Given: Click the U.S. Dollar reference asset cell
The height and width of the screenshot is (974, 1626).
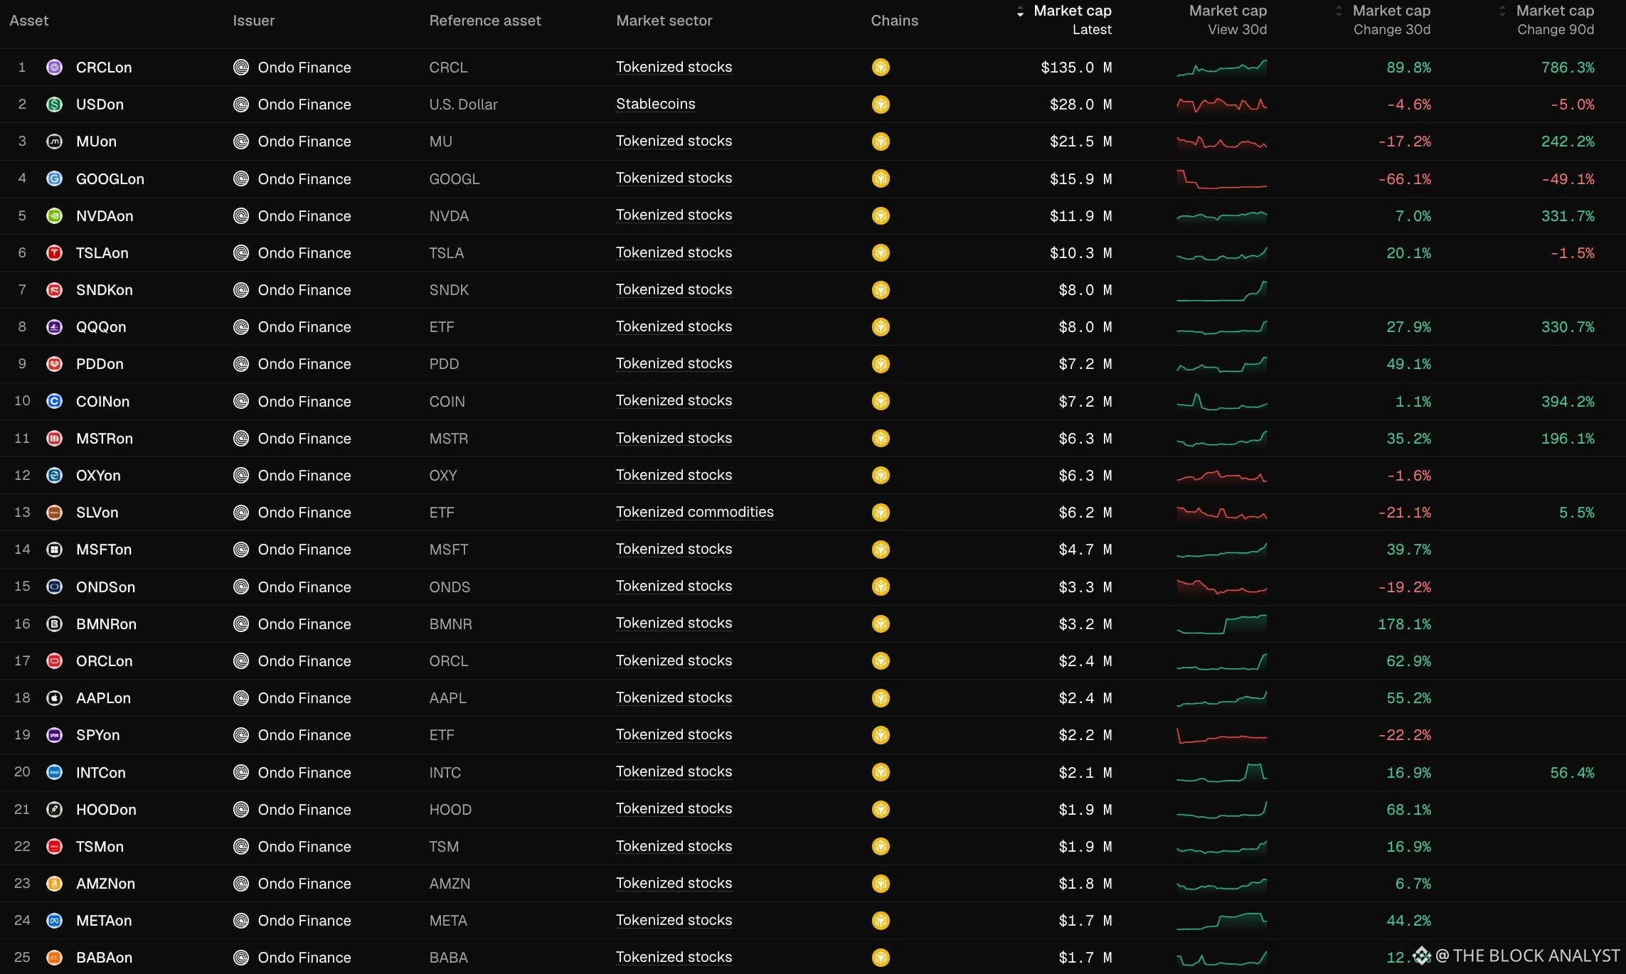Looking at the screenshot, I should [463, 105].
